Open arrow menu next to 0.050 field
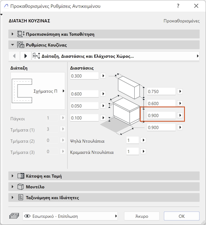Viewport: 206px width, 225px height. click(x=103, y=106)
